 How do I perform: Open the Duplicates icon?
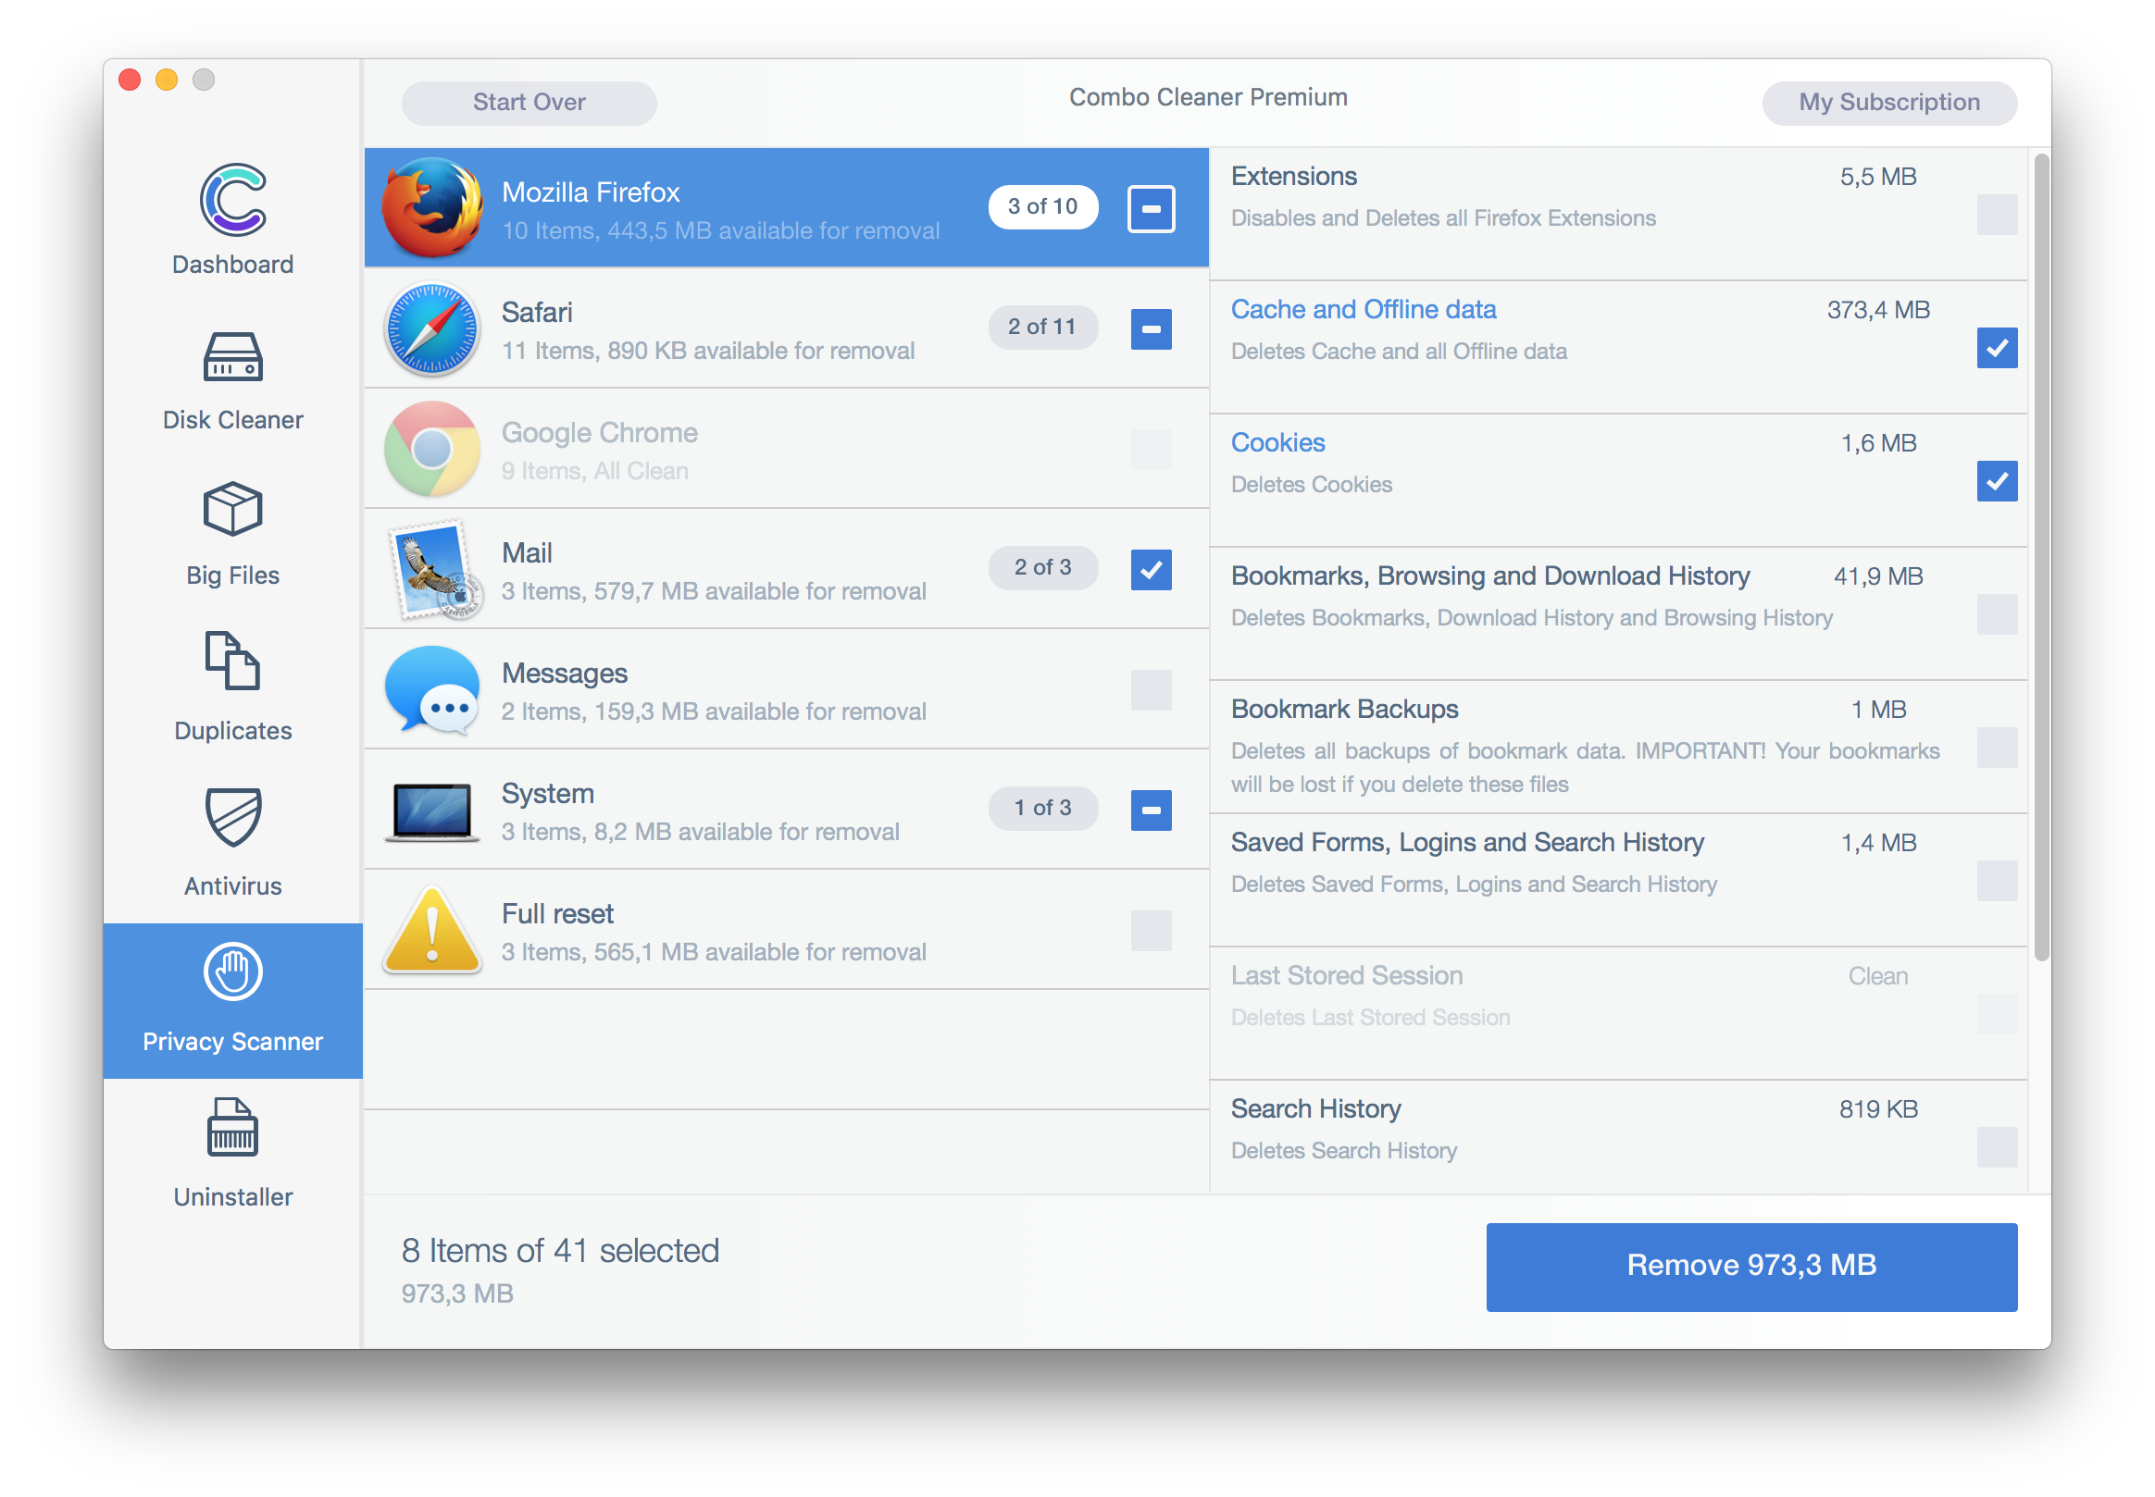pyautogui.click(x=232, y=661)
